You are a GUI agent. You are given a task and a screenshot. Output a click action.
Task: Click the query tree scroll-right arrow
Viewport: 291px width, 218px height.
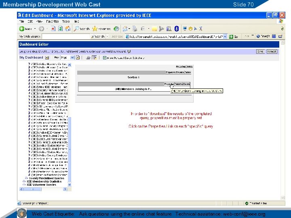click(65, 189)
